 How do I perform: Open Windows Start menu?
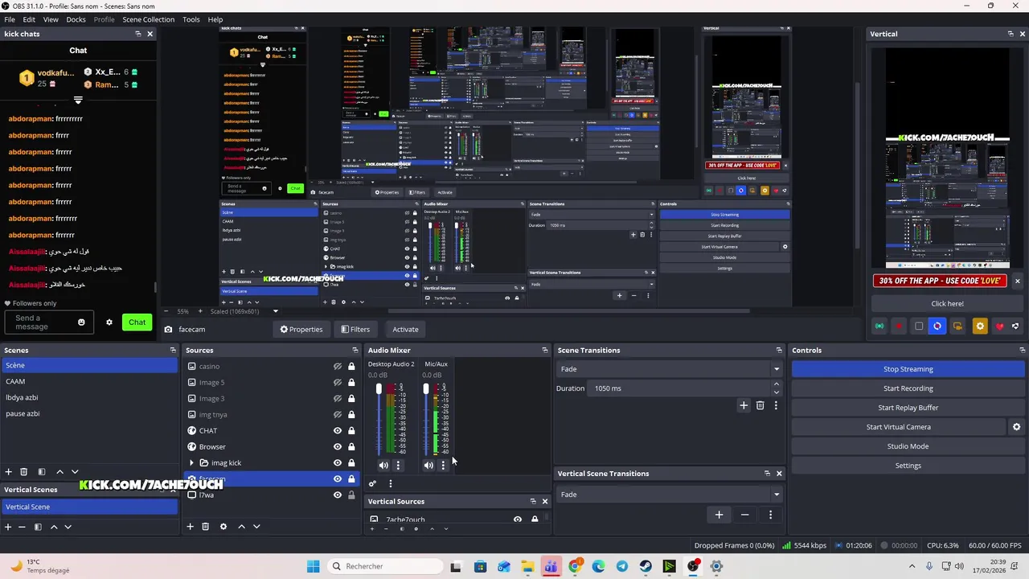coord(313,566)
